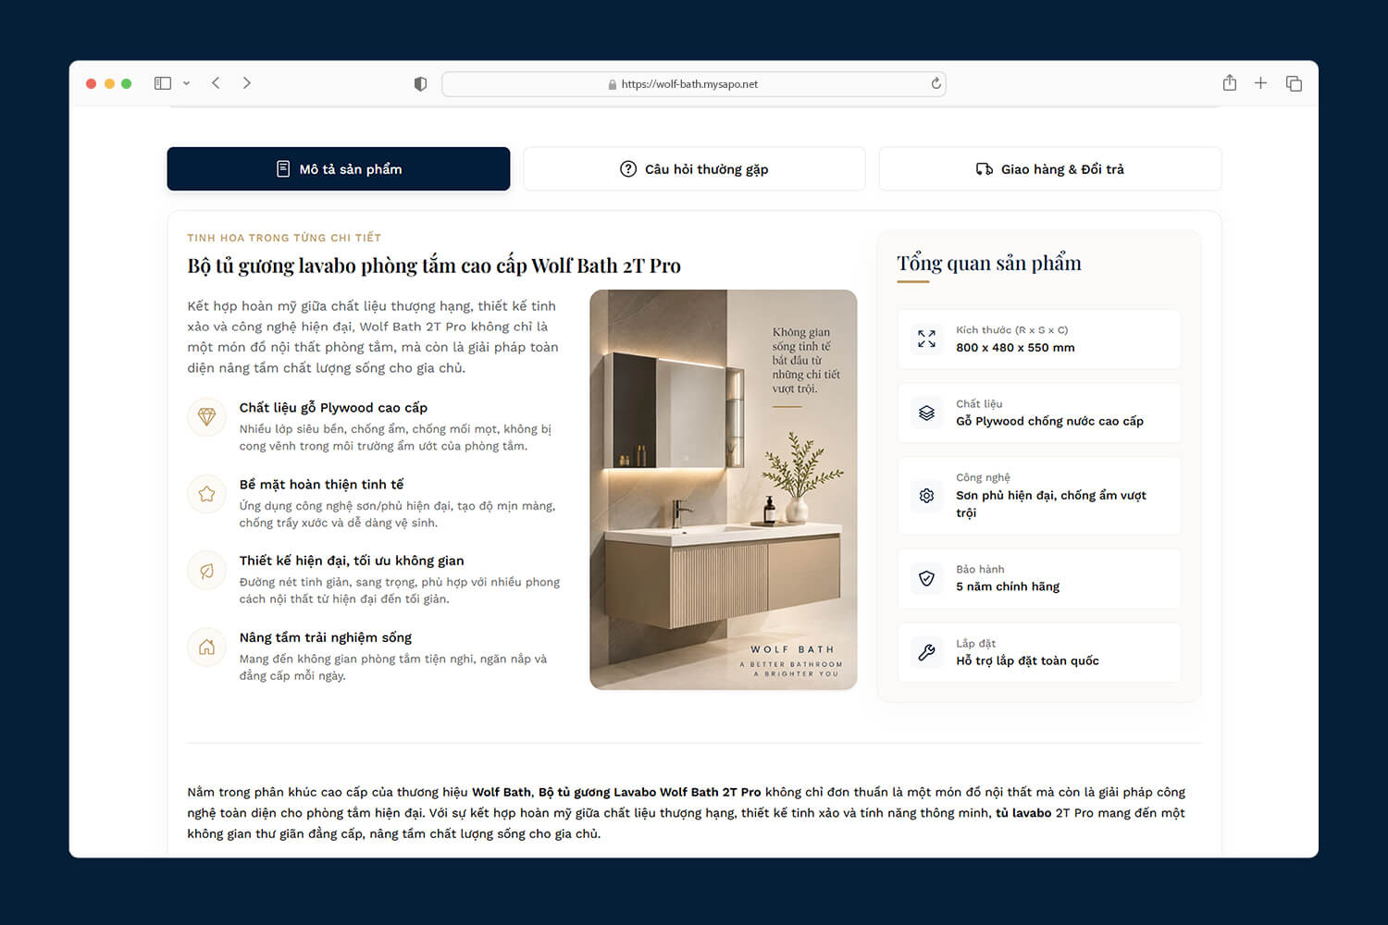Image resolution: width=1388 pixels, height=925 pixels.
Task: Go back with the browser back arrow
Action: point(216,83)
